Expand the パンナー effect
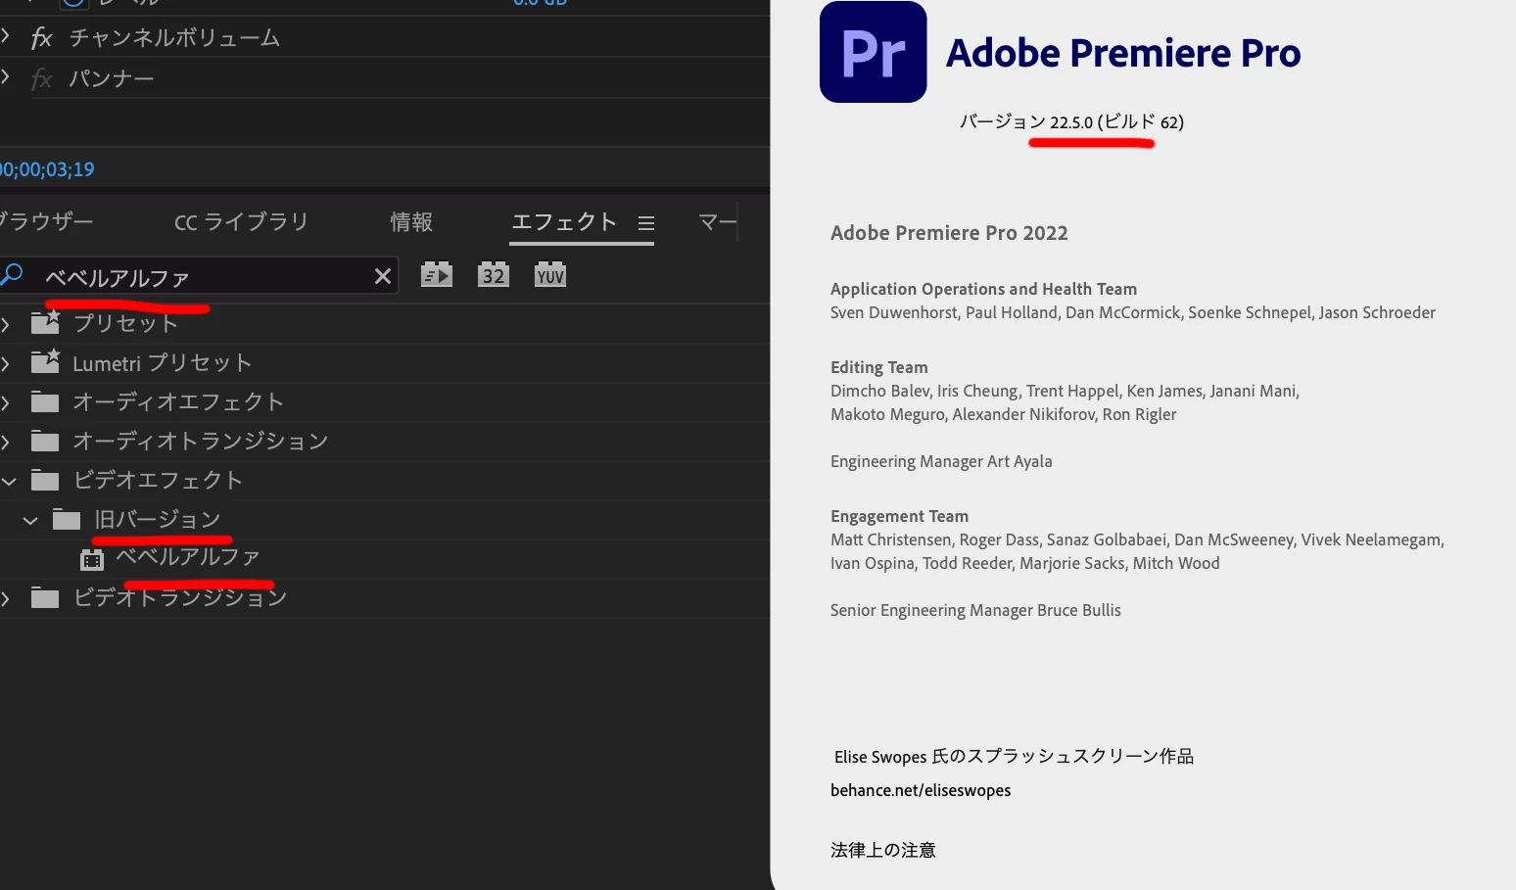Viewport: 1516px width, 890px height. pyautogui.click(x=6, y=77)
